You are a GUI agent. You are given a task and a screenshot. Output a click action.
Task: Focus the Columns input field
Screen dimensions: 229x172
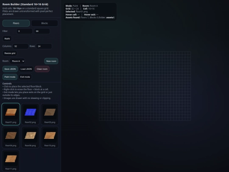point(20,46)
